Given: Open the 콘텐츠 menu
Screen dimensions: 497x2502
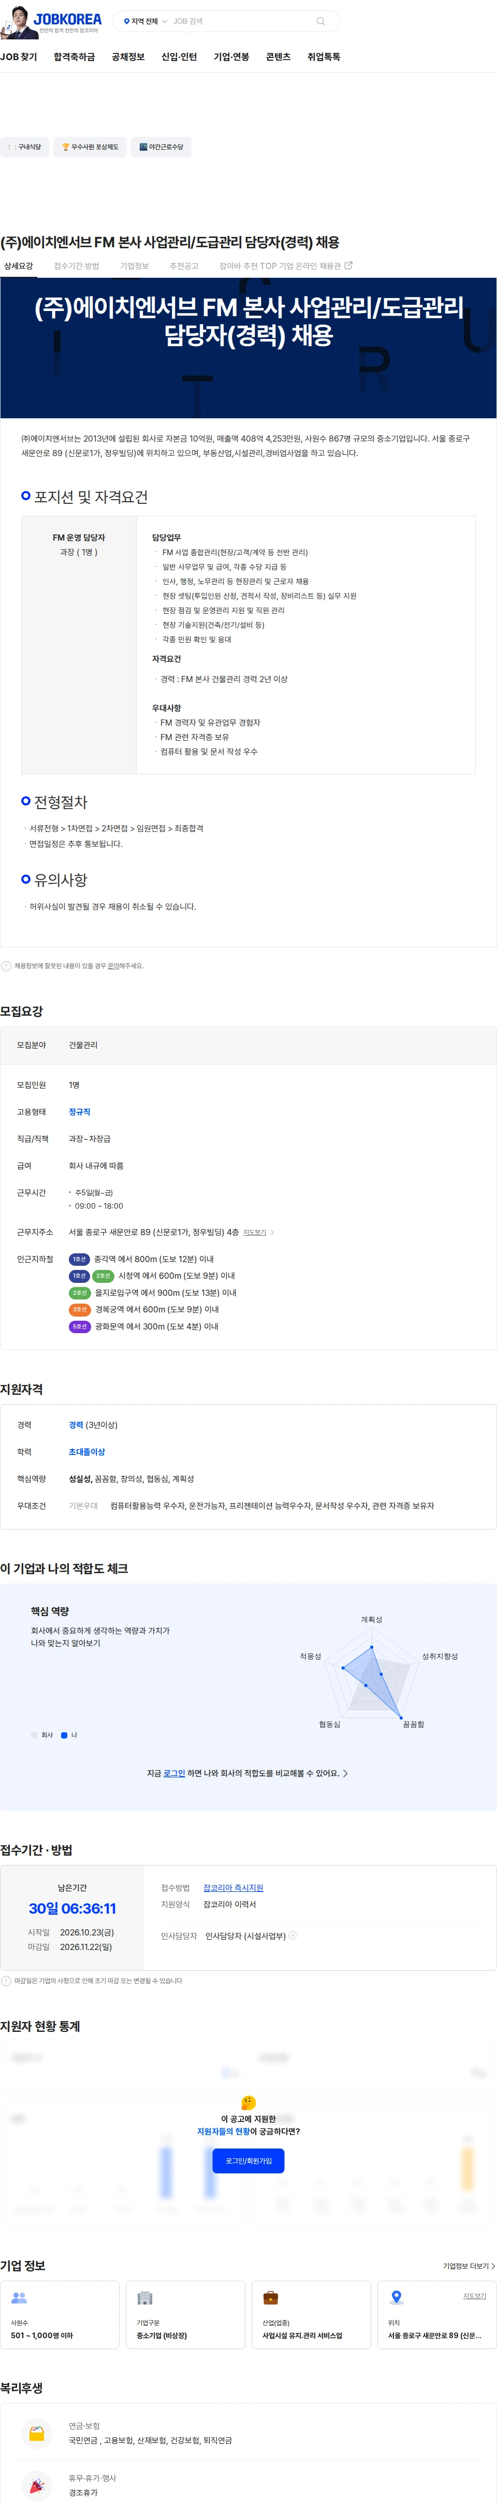Looking at the screenshot, I should [277, 58].
